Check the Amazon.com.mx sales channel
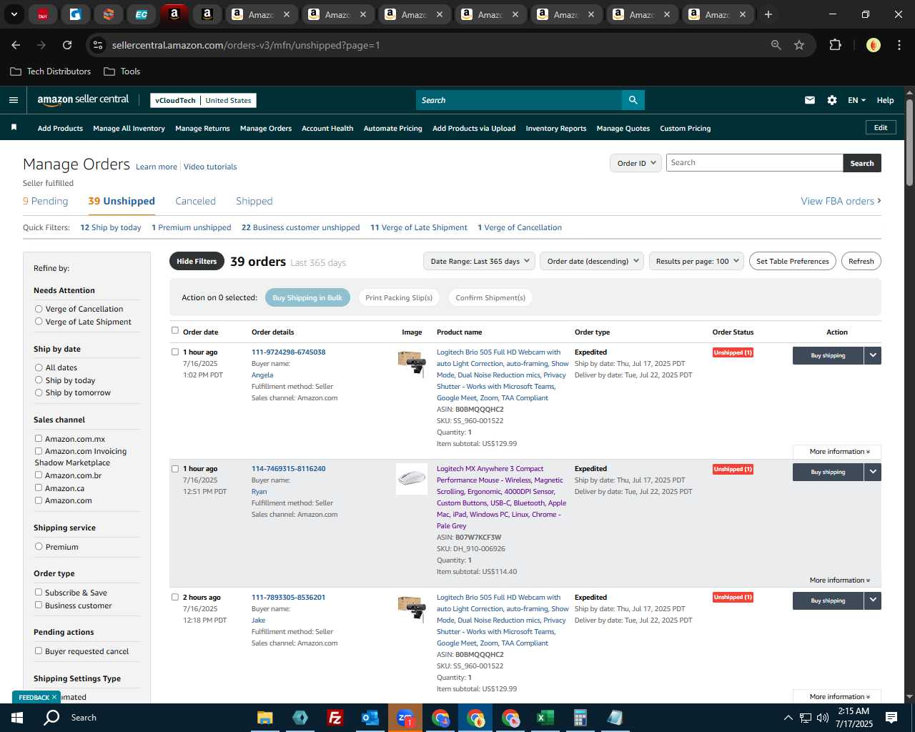 pos(39,439)
